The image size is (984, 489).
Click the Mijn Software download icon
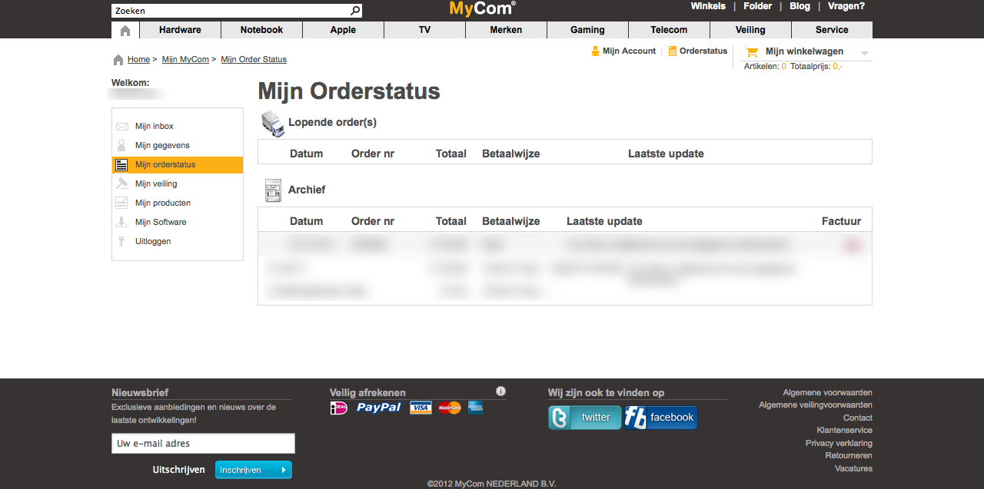pos(121,222)
